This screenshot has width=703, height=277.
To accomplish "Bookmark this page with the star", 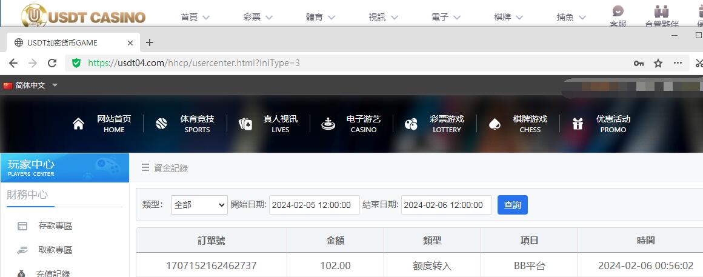I will click(x=658, y=63).
